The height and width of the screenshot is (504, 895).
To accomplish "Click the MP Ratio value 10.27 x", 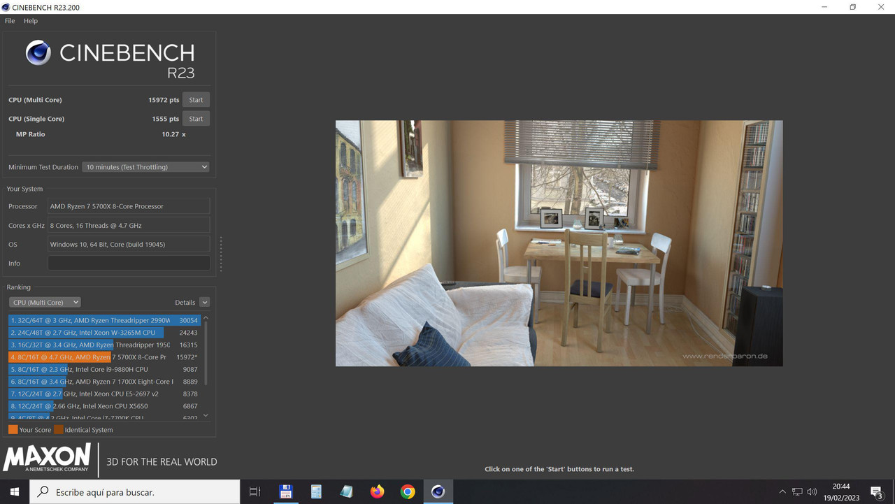I will (173, 134).
